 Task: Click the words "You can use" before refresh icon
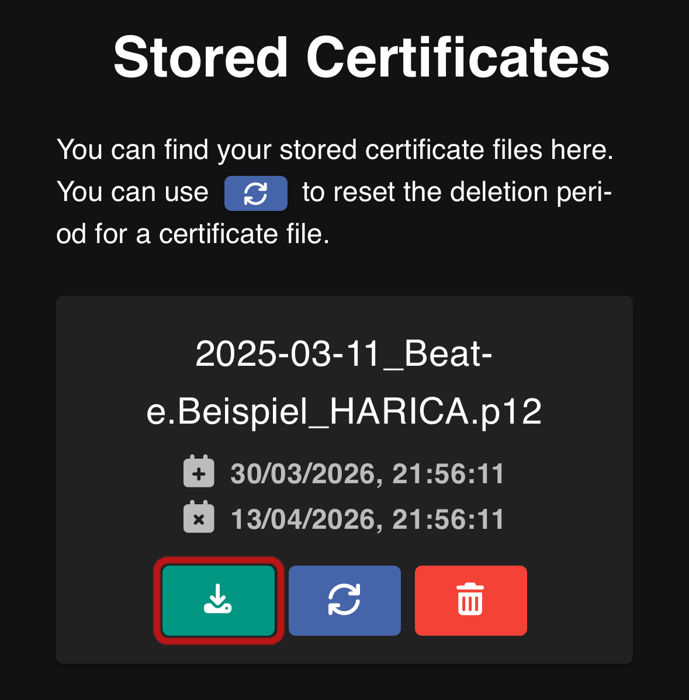pyautogui.click(x=133, y=192)
